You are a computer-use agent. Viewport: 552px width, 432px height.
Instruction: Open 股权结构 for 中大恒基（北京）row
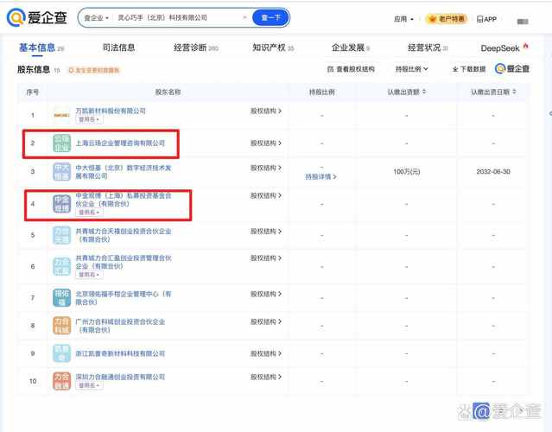(x=266, y=168)
